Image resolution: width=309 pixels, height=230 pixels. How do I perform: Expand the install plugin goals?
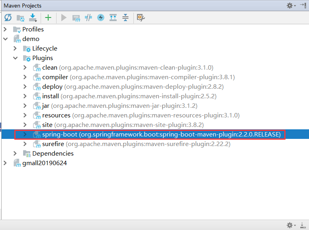pyautogui.click(x=25, y=96)
